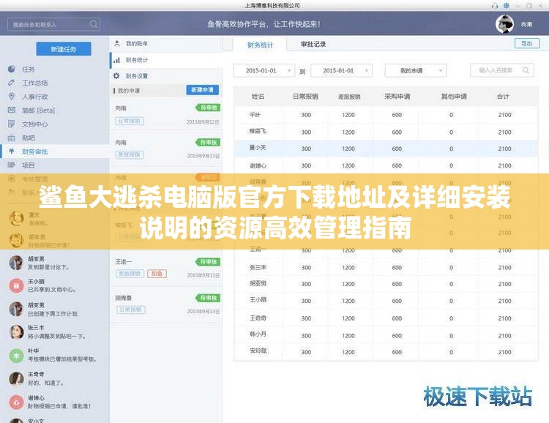
Task: Click the magnifier in 搜索任务和联系人 box
Action: pyautogui.click(x=94, y=24)
